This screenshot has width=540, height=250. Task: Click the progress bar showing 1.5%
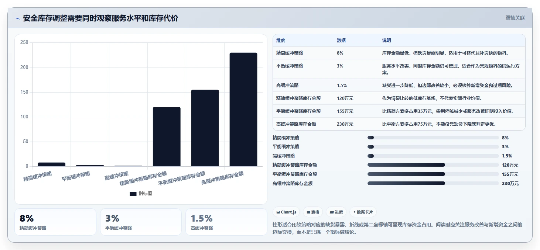(433, 156)
